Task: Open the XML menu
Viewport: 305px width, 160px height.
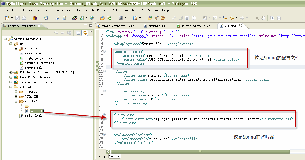Action: [142, 10]
